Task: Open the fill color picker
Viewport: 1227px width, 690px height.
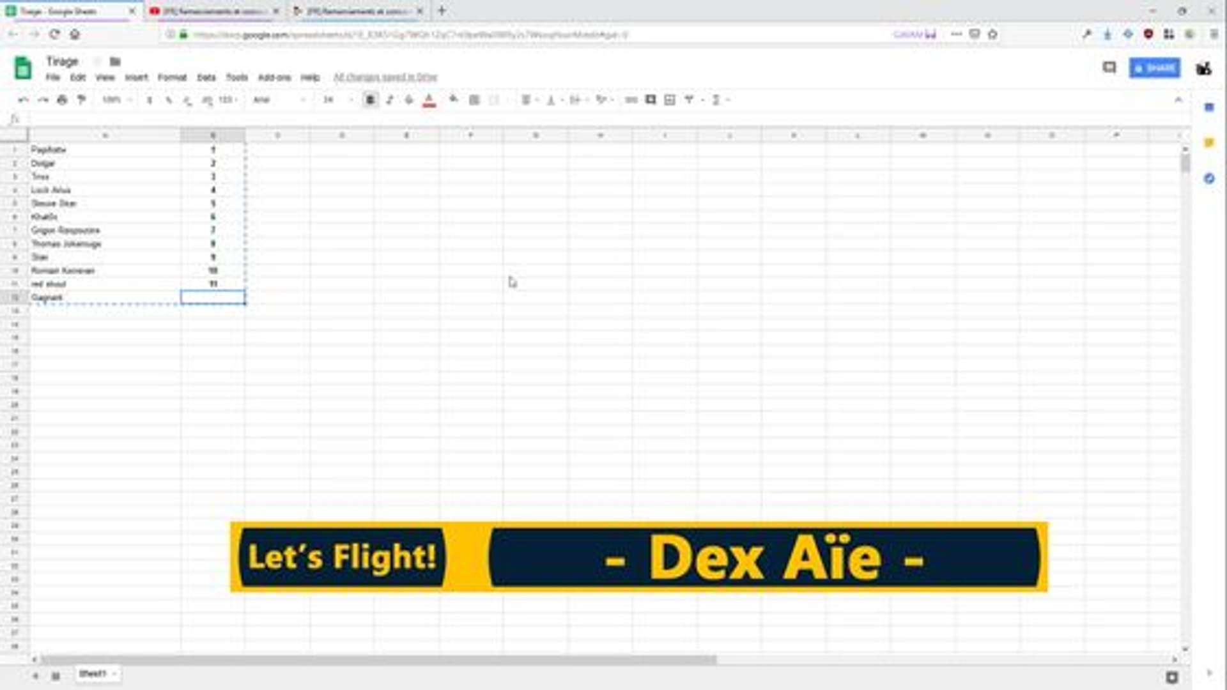Action: point(453,100)
